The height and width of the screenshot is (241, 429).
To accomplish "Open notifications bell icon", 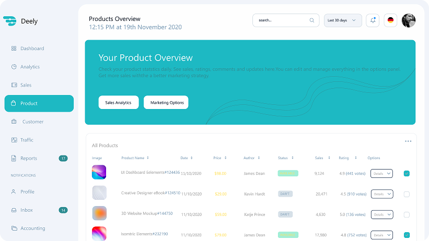I will click(373, 20).
